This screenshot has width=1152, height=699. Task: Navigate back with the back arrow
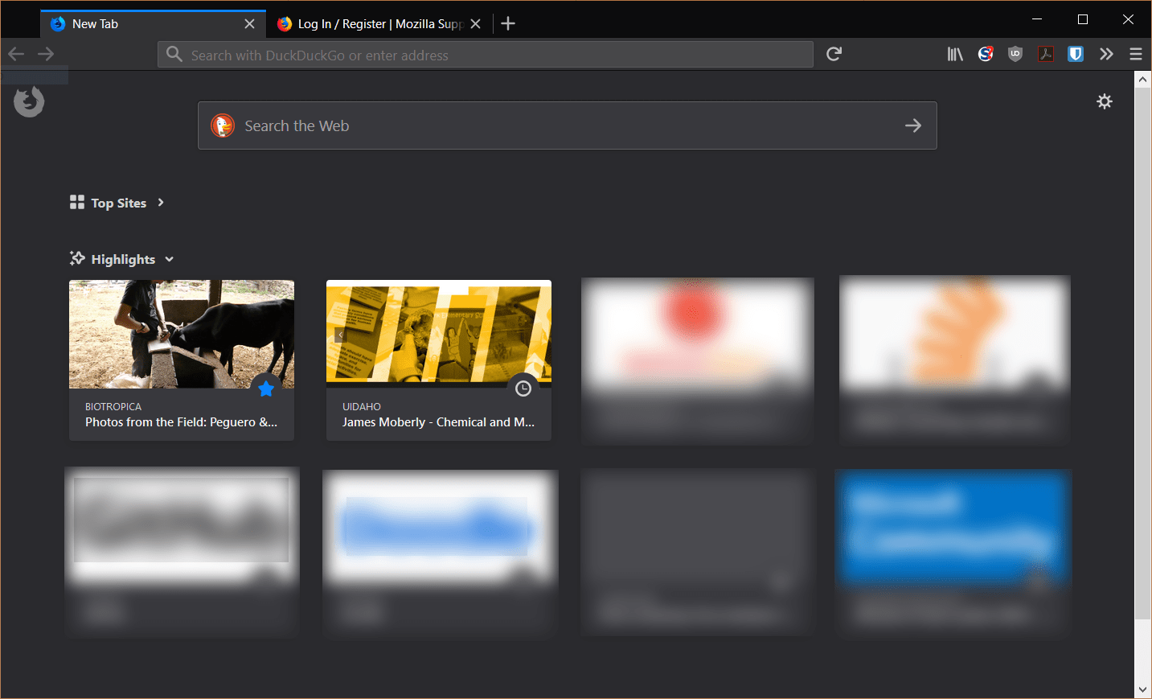(15, 54)
